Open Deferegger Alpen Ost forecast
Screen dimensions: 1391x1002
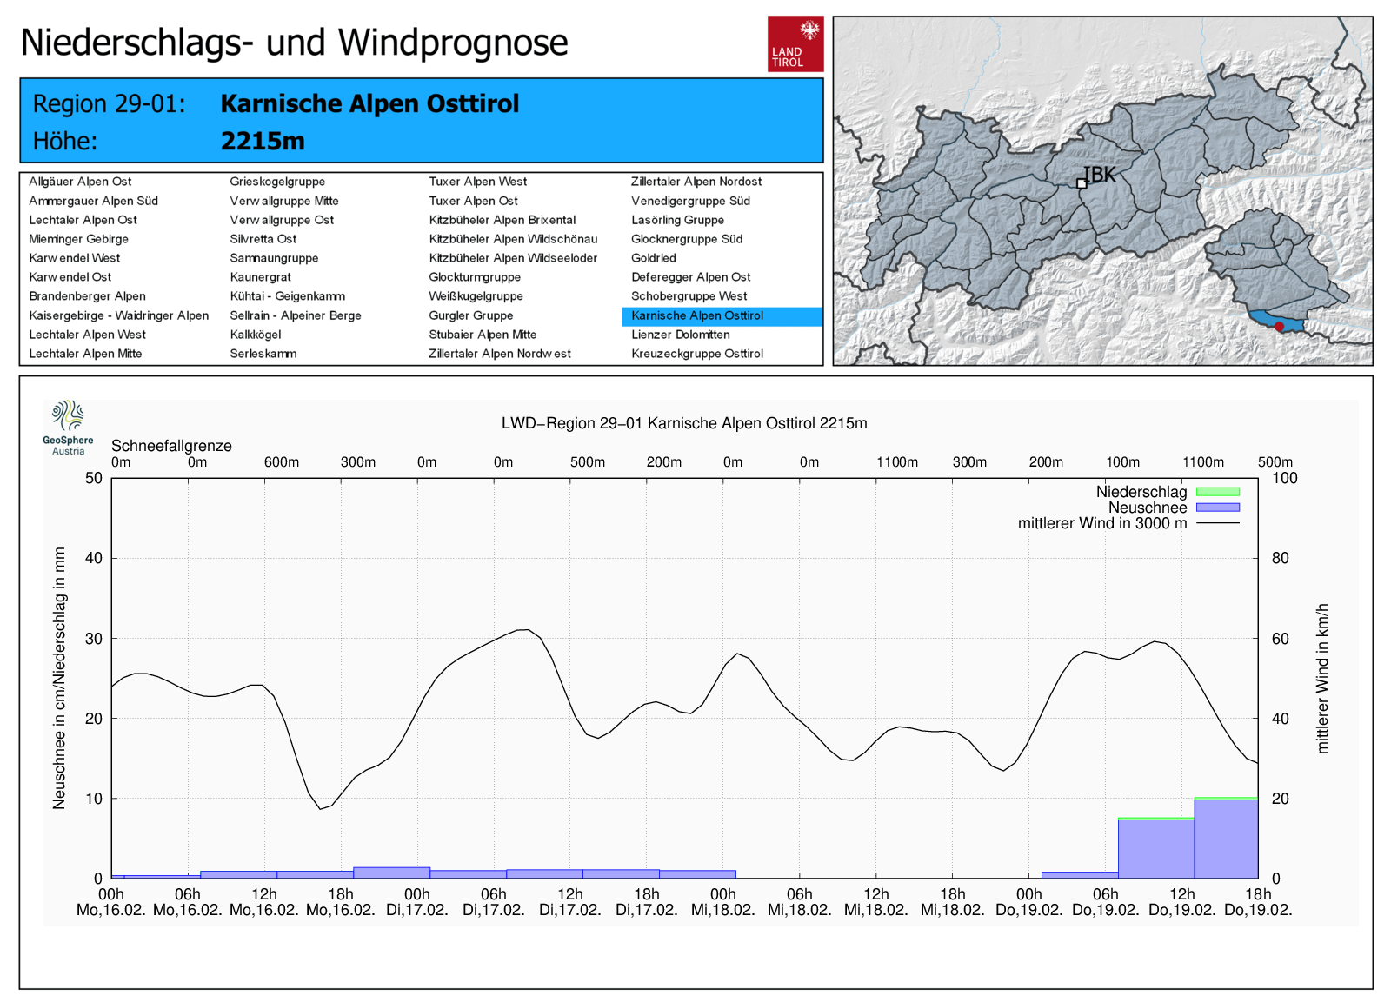click(x=691, y=277)
